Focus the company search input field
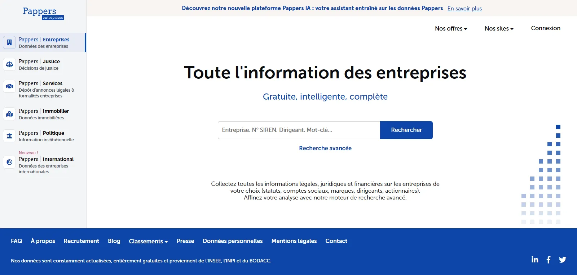Viewport: 577px width, 275px height. 299,130
